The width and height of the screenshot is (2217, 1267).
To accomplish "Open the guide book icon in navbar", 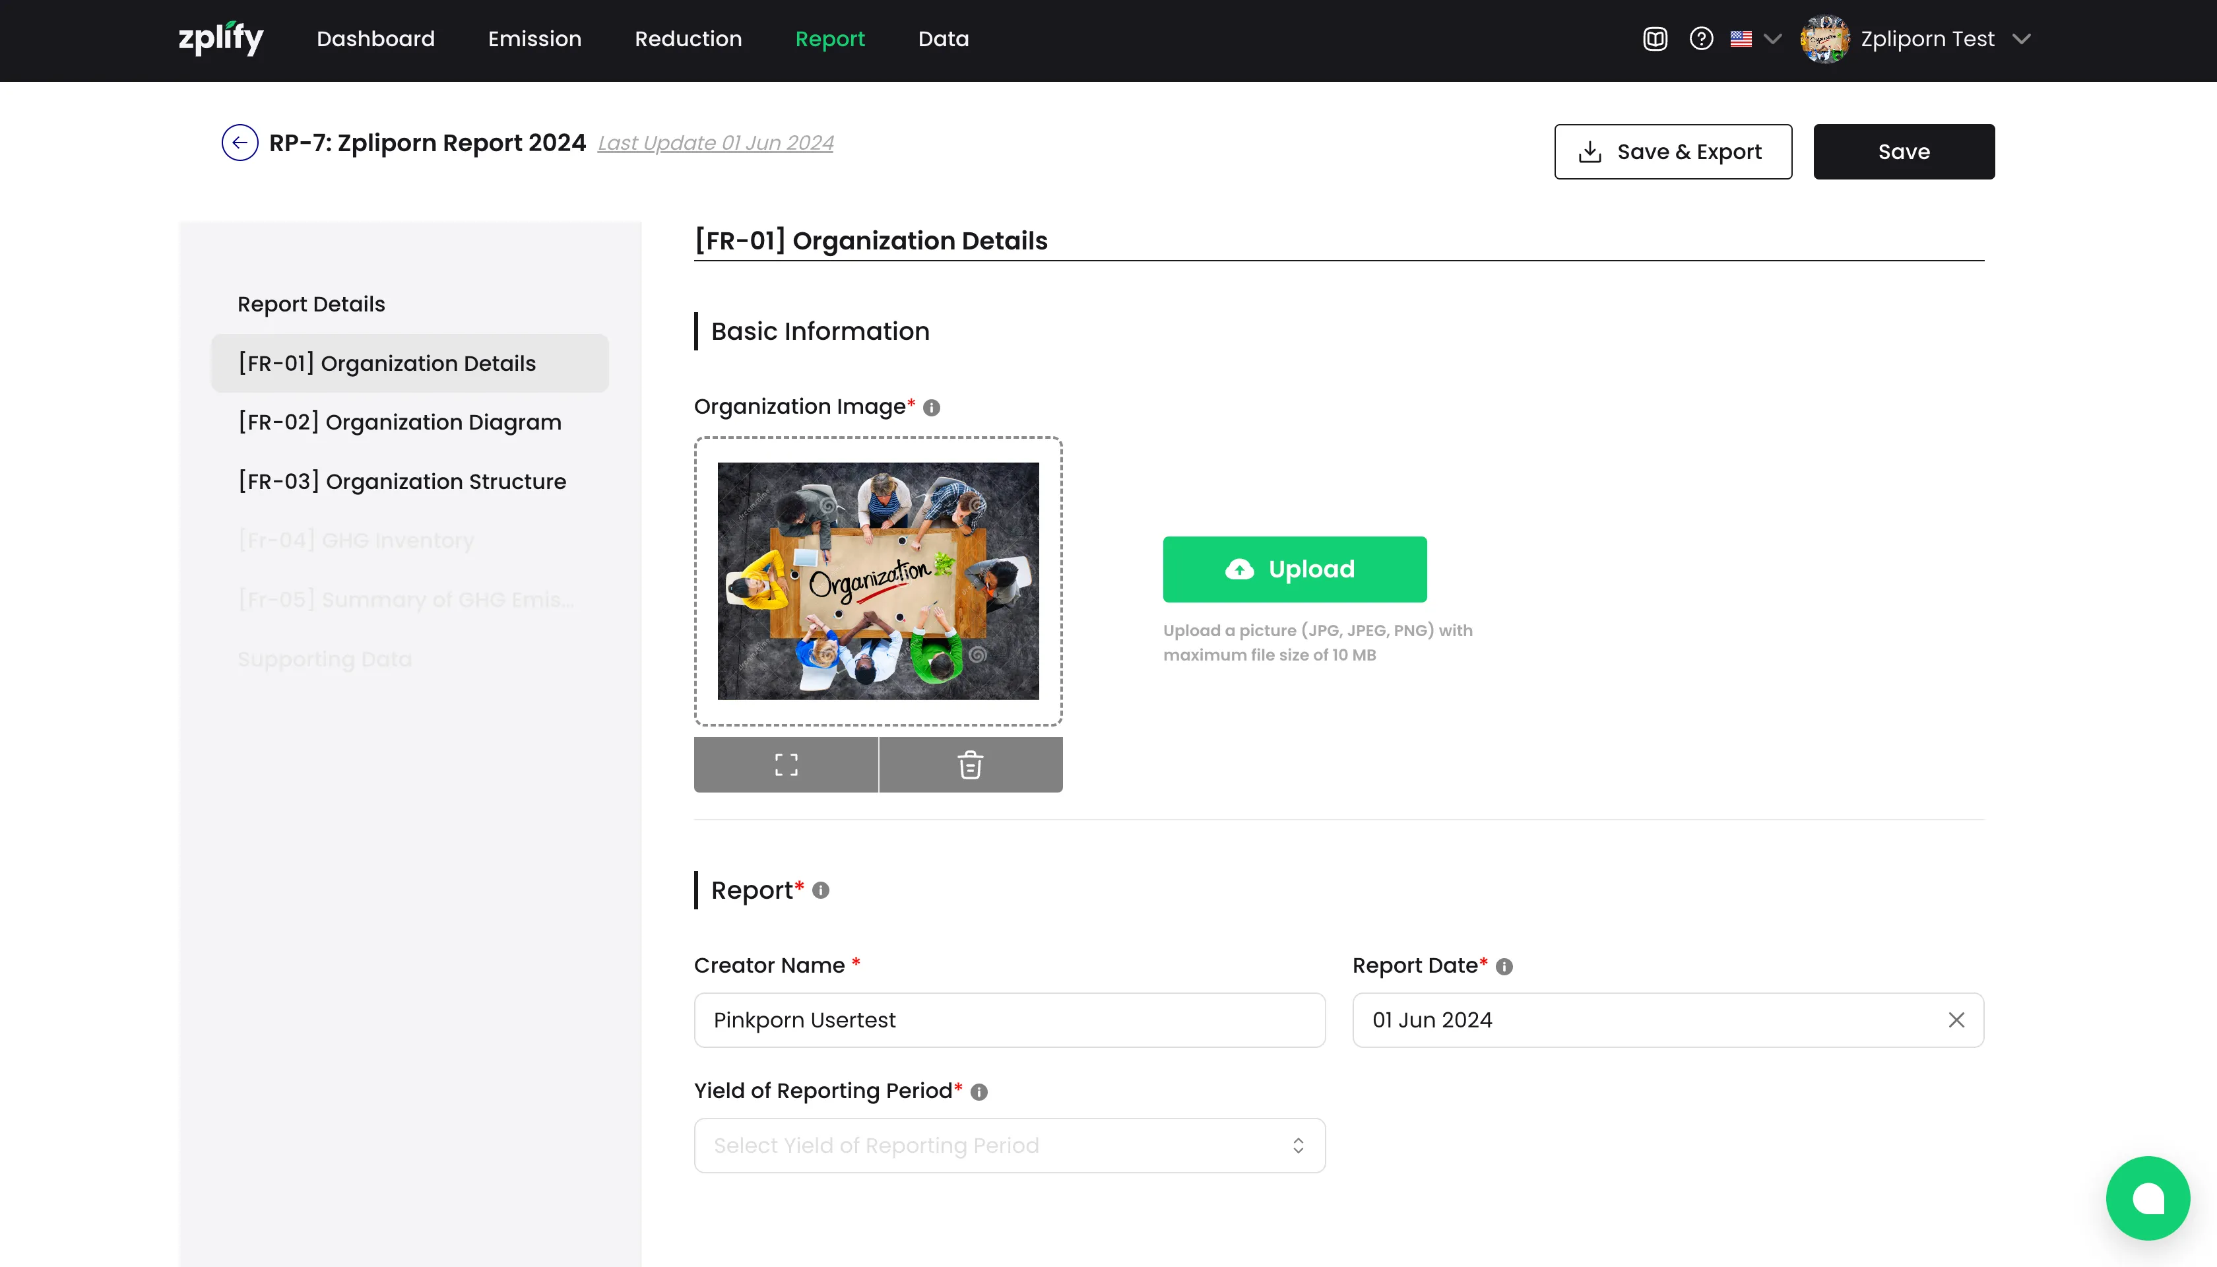I will point(1654,39).
